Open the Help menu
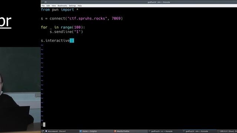 click(80, 6)
